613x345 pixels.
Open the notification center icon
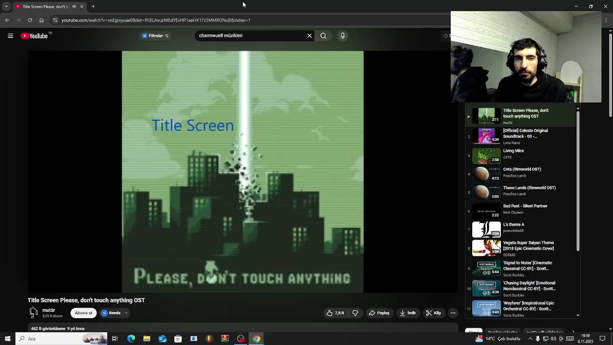coord(602,339)
